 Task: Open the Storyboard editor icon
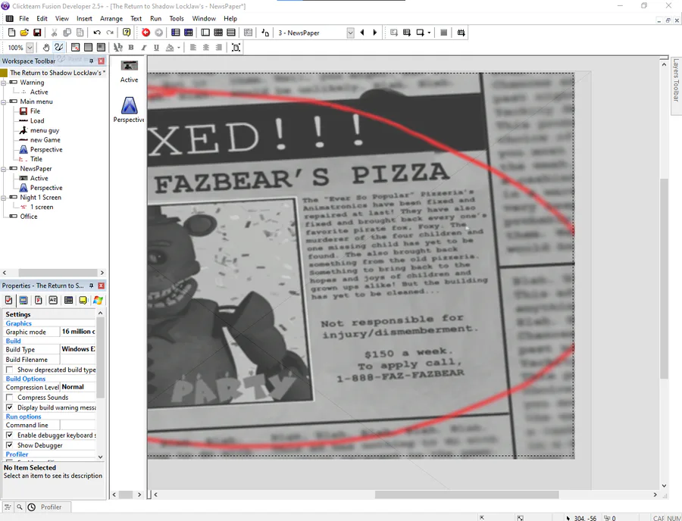(x=176, y=33)
